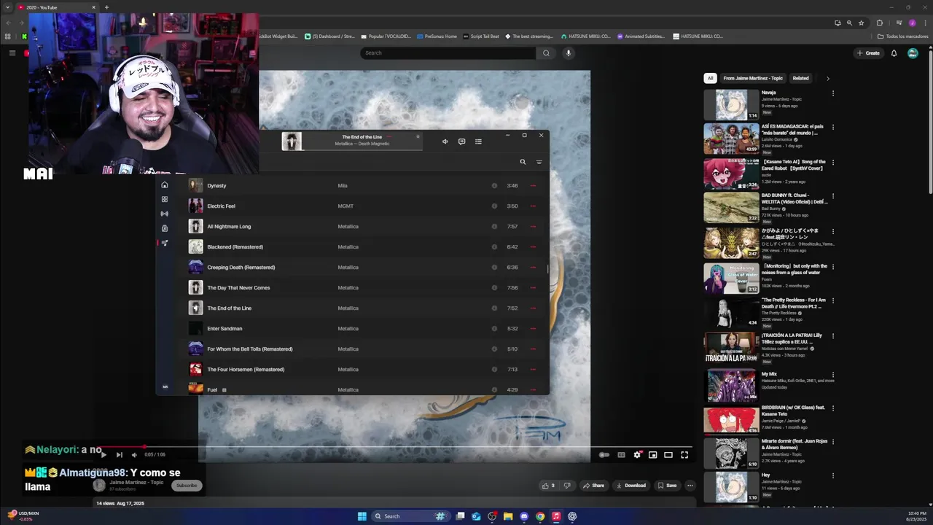
Task: Open YouTube player settings gear
Action: pyautogui.click(x=637, y=455)
